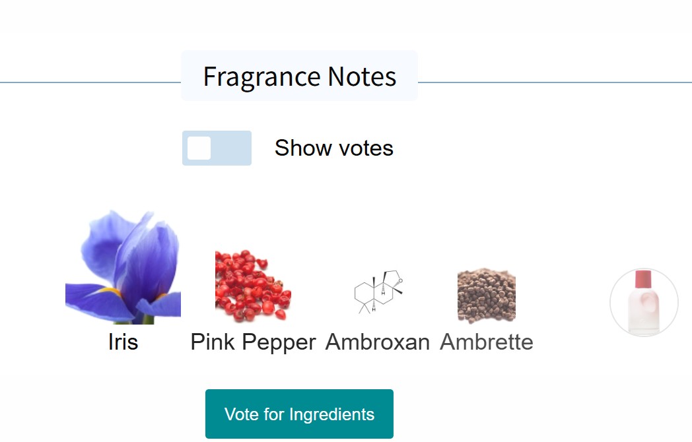Viewport: 692px width, 442px height.
Task: Pick the brown seed pile picture
Action: coord(487,296)
